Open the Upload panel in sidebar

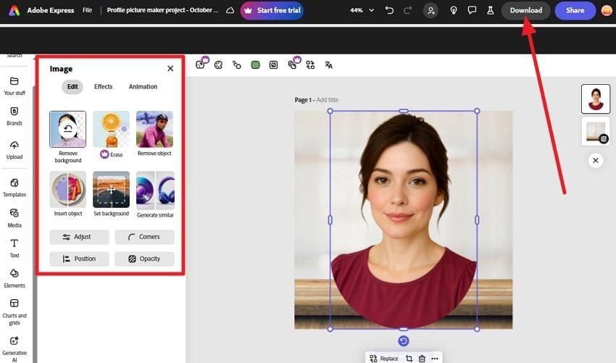[14, 150]
